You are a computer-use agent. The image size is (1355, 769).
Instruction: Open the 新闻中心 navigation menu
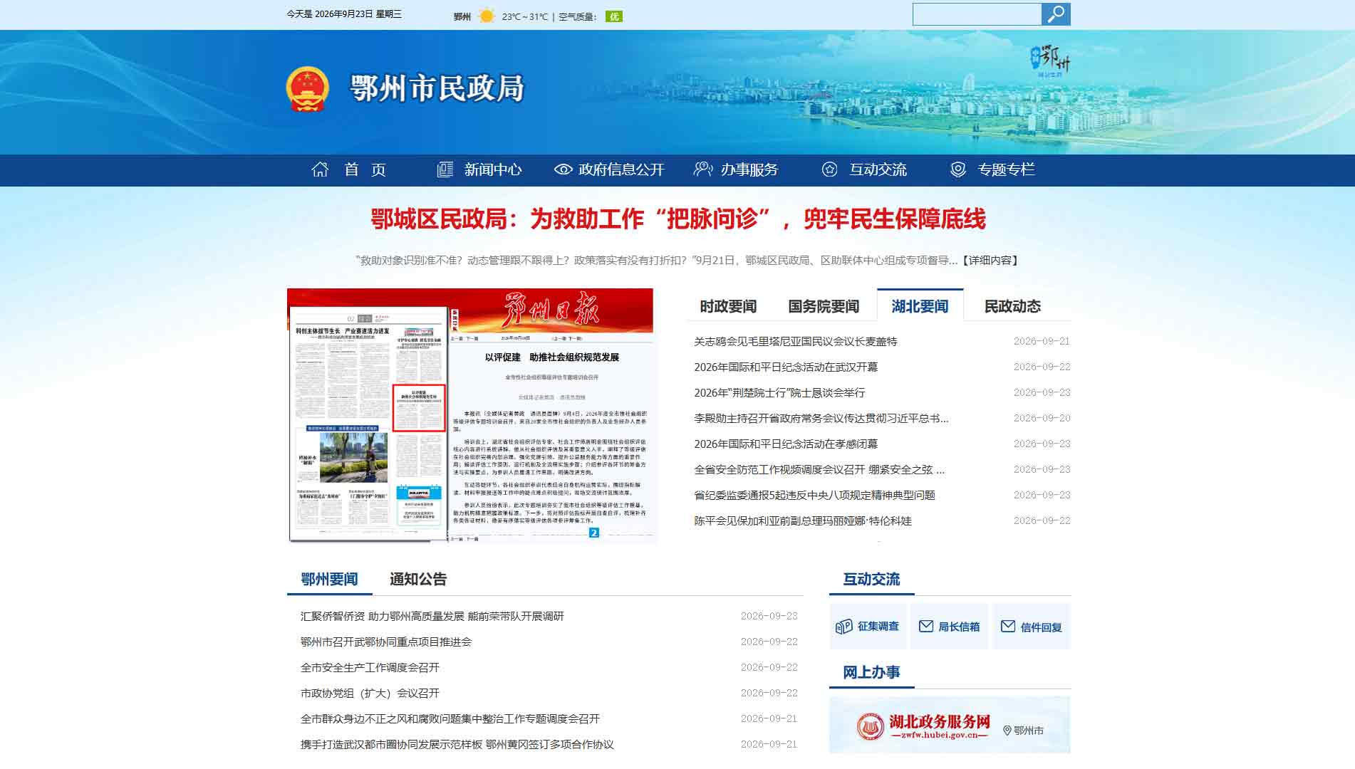493,169
